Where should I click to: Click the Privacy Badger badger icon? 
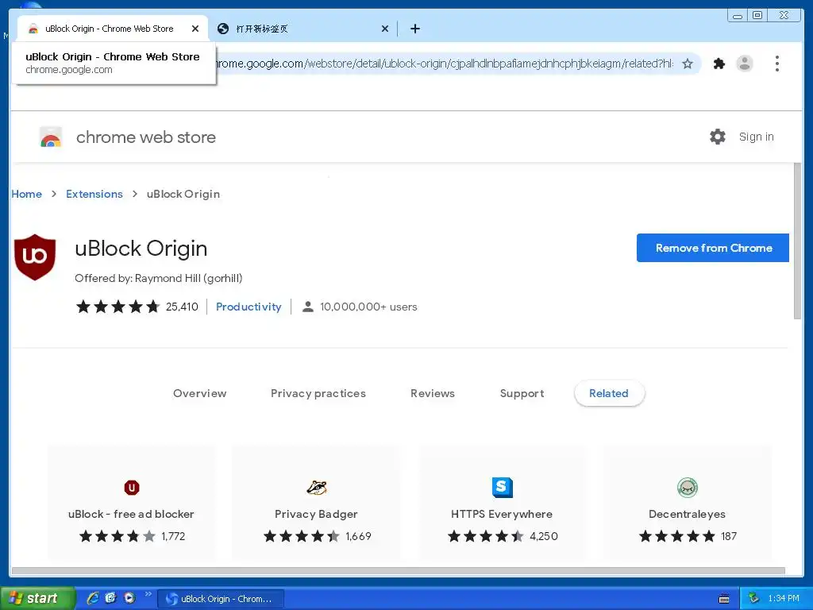316,488
